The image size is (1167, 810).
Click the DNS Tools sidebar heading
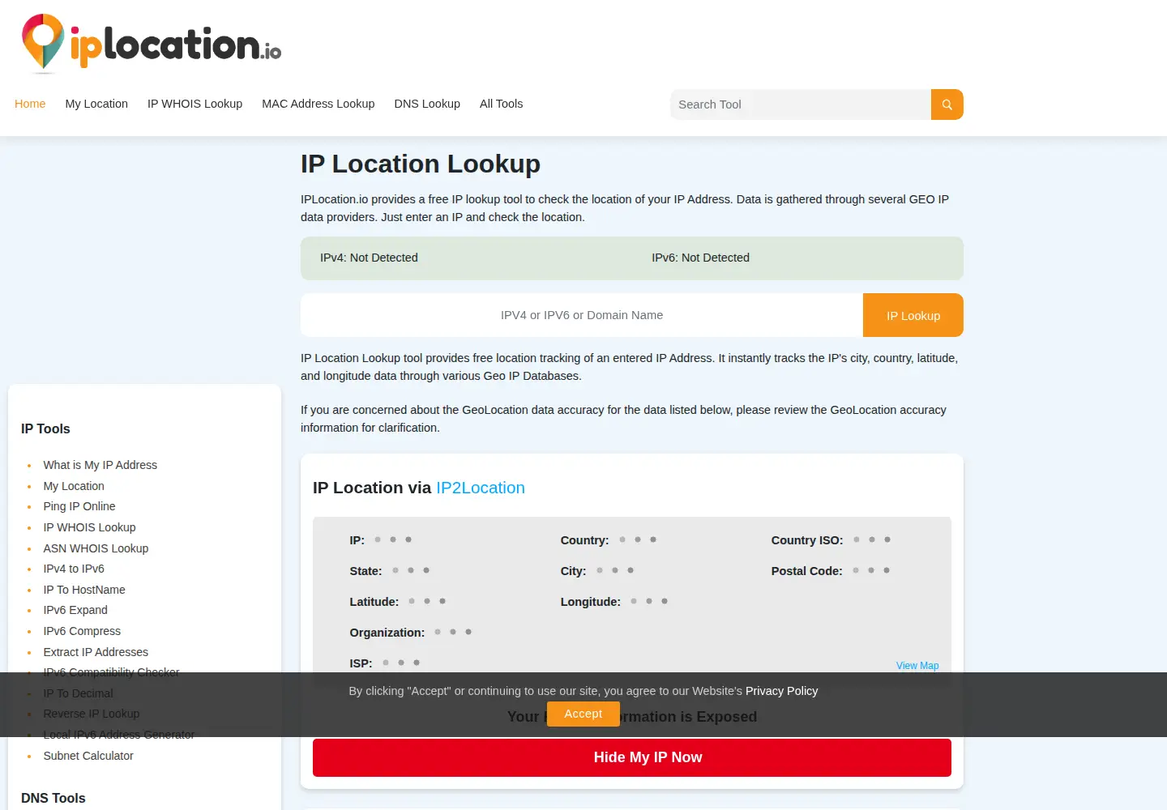point(53,798)
